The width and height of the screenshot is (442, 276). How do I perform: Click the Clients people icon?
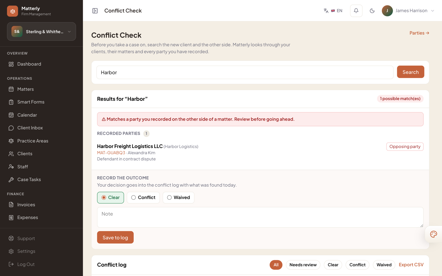tap(11, 154)
